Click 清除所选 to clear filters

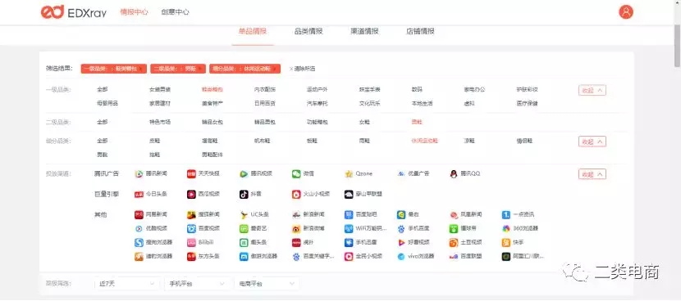pos(302,69)
